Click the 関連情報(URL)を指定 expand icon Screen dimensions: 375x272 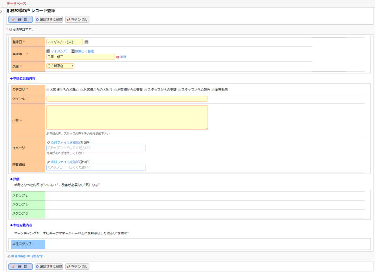(x=9, y=256)
